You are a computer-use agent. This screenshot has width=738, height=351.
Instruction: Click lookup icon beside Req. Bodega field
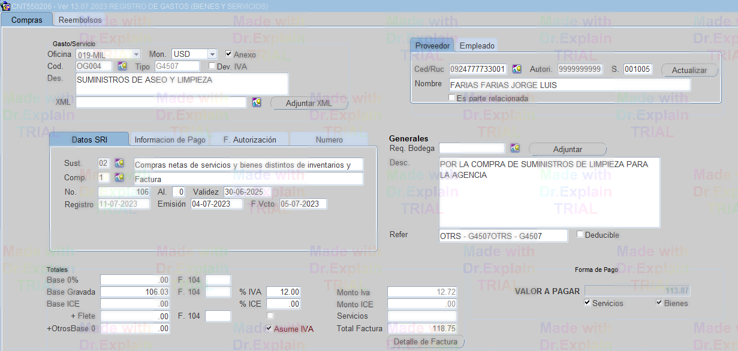[x=514, y=148]
